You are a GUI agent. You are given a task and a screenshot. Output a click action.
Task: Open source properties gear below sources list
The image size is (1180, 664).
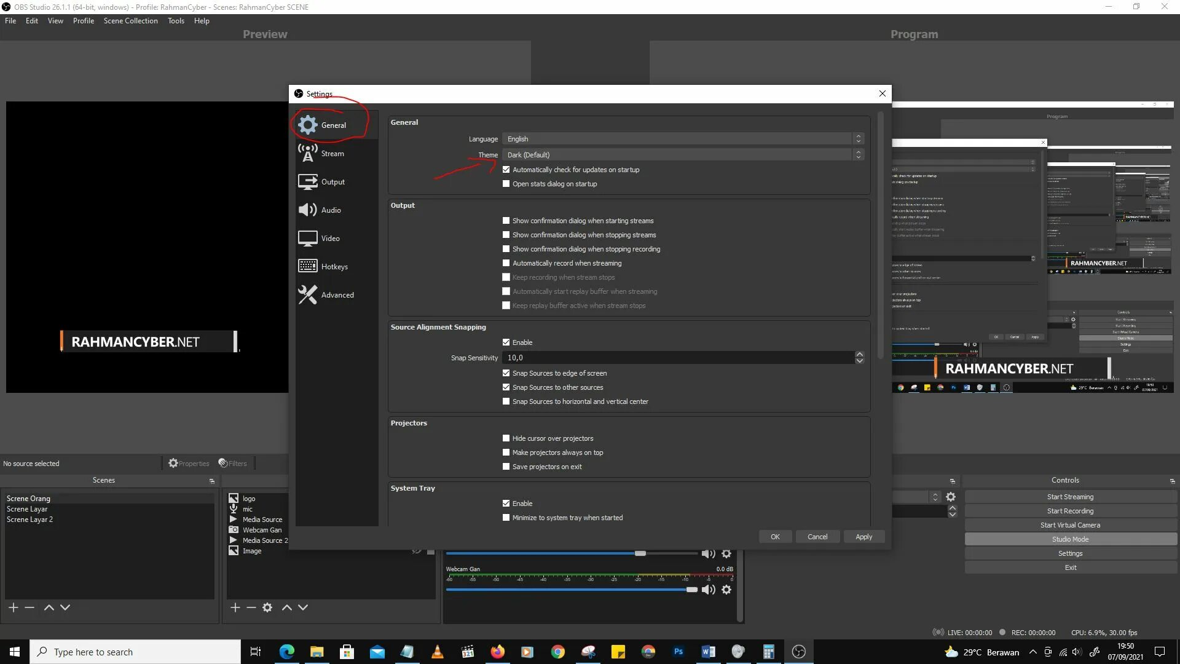click(x=267, y=607)
